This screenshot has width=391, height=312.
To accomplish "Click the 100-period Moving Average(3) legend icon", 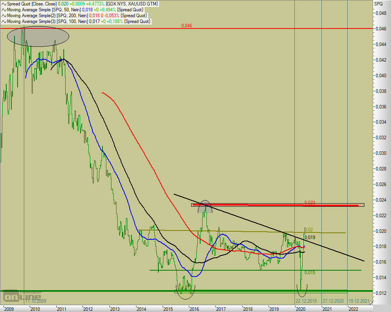I will coord(4,21).
